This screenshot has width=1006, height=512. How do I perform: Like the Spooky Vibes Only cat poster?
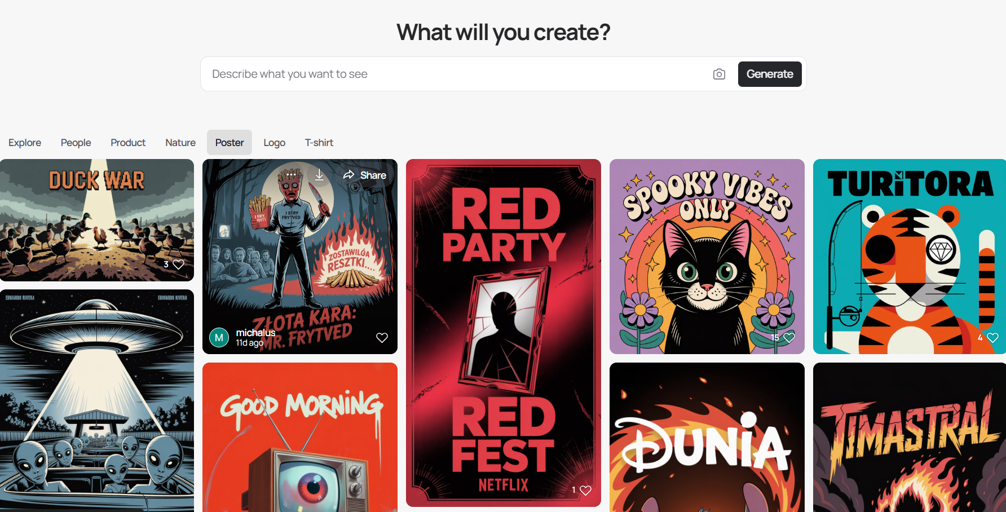[789, 337]
